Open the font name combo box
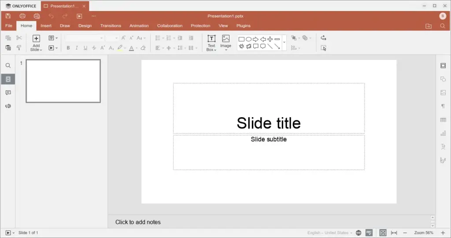The width and height of the screenshot is (451, 238). 84,38
